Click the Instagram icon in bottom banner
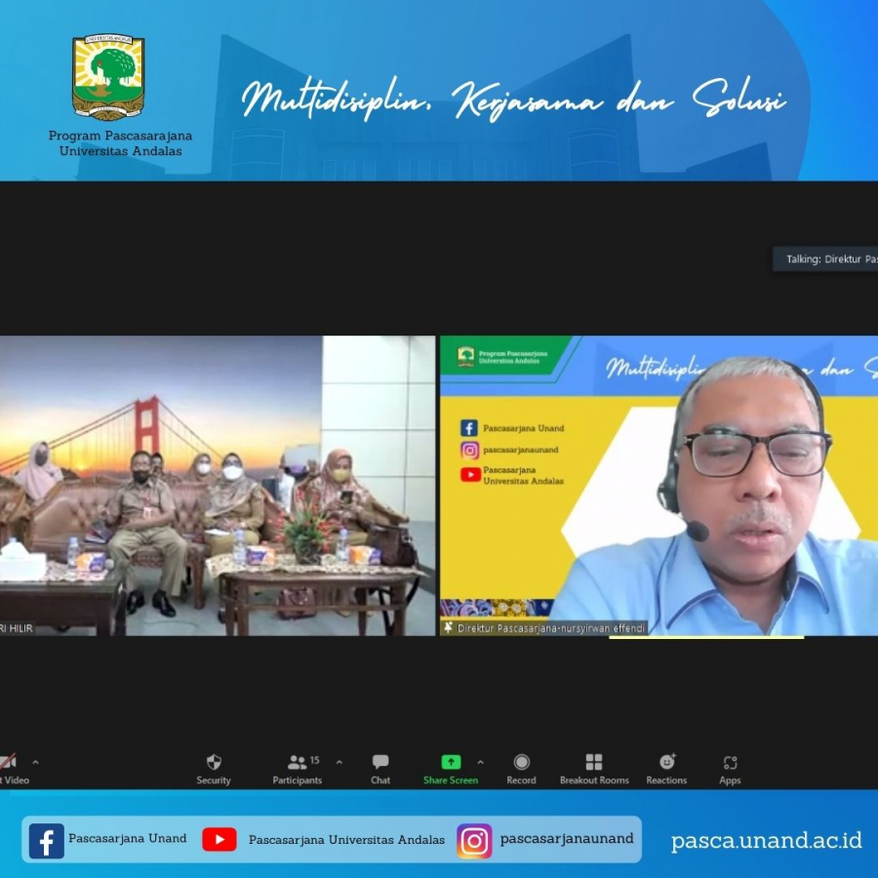878x878 pixels. click(474, 840)
